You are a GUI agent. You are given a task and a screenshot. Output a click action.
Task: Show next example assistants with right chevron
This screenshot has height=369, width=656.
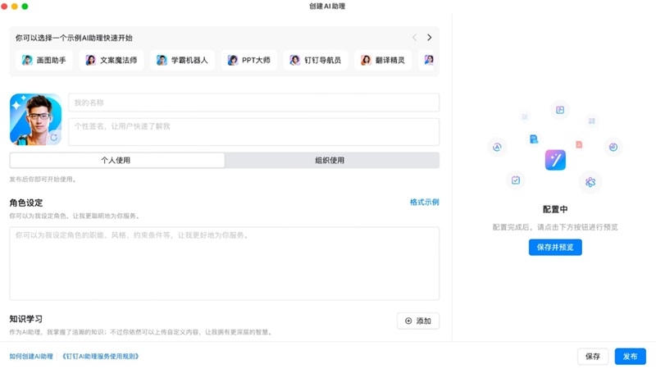pyautogui.click(x=429, y=38)
